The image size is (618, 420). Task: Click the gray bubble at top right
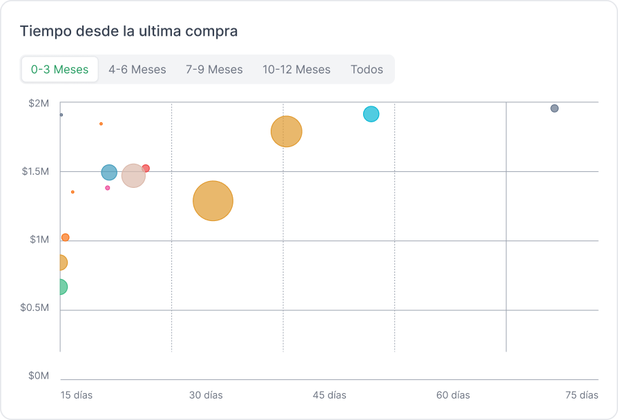pyautogui.click(x=554, y=108)
